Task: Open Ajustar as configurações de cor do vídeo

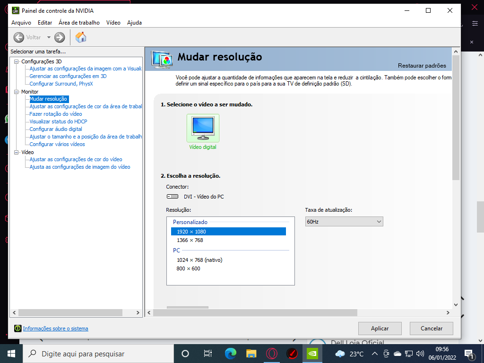Action: [x=76, y=159]
